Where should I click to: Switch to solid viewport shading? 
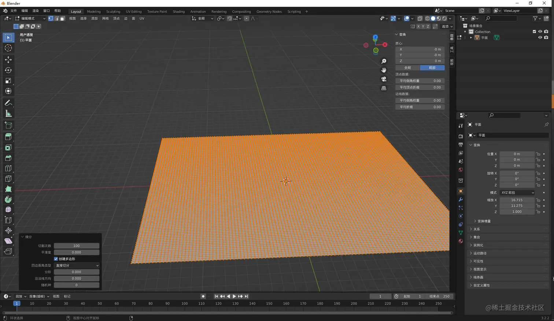tap(433, 18)
